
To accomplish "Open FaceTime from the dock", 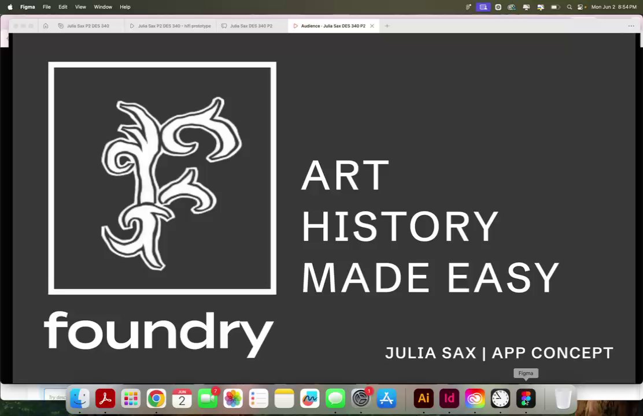I will coord(208,398).
